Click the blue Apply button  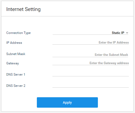(x=67, y=102)
